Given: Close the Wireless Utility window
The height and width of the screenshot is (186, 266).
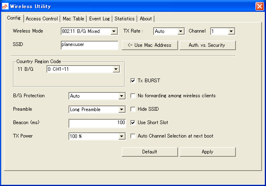Looking at the screenshot, I should pyautogui.click(x=259, y=7).
